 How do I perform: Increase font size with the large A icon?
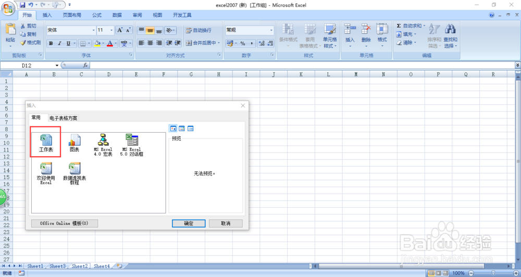point(120,30)
